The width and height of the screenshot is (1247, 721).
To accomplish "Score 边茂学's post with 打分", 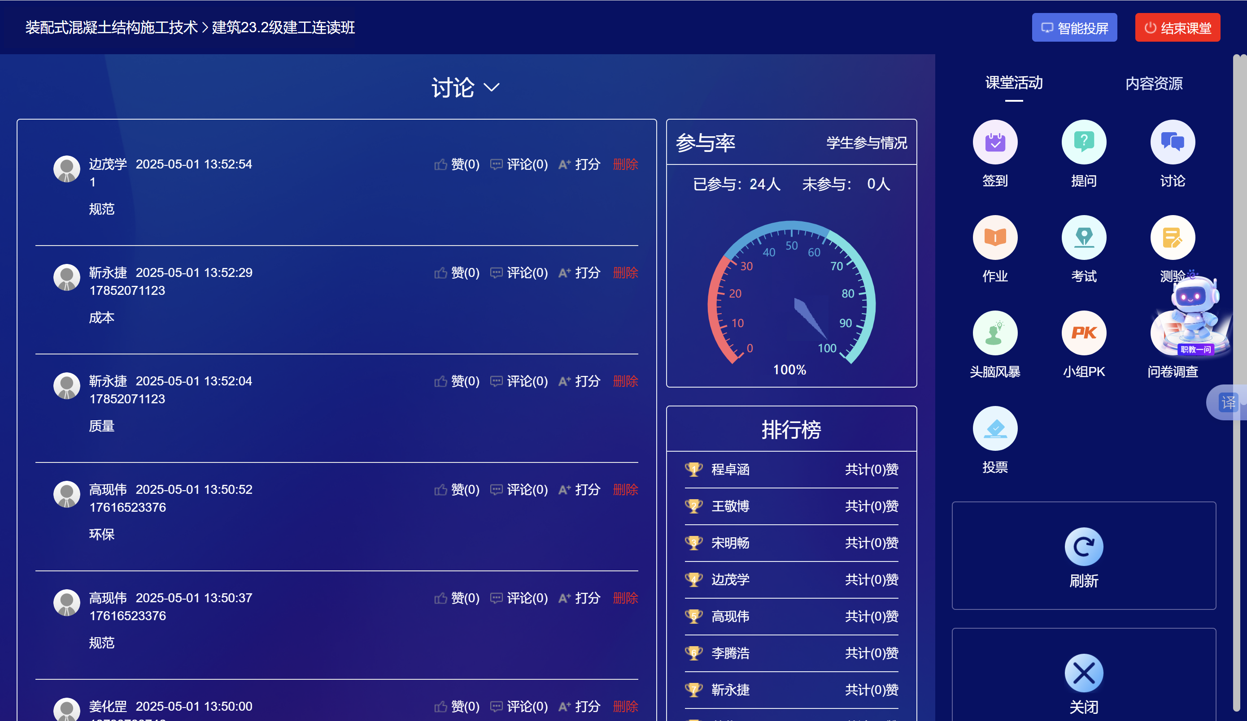I will 579,164.
